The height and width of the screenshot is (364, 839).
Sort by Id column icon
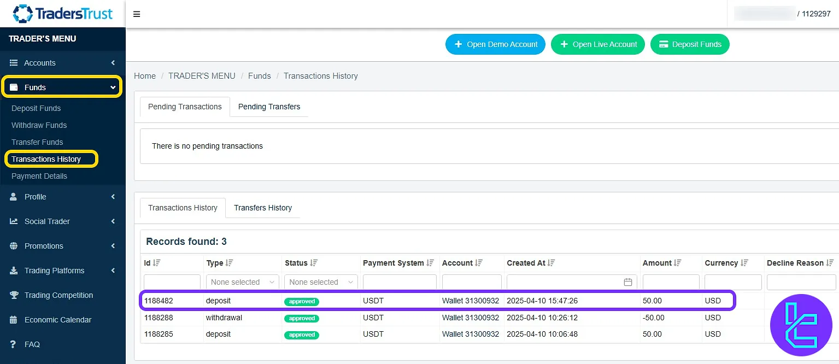pos(157,263)
